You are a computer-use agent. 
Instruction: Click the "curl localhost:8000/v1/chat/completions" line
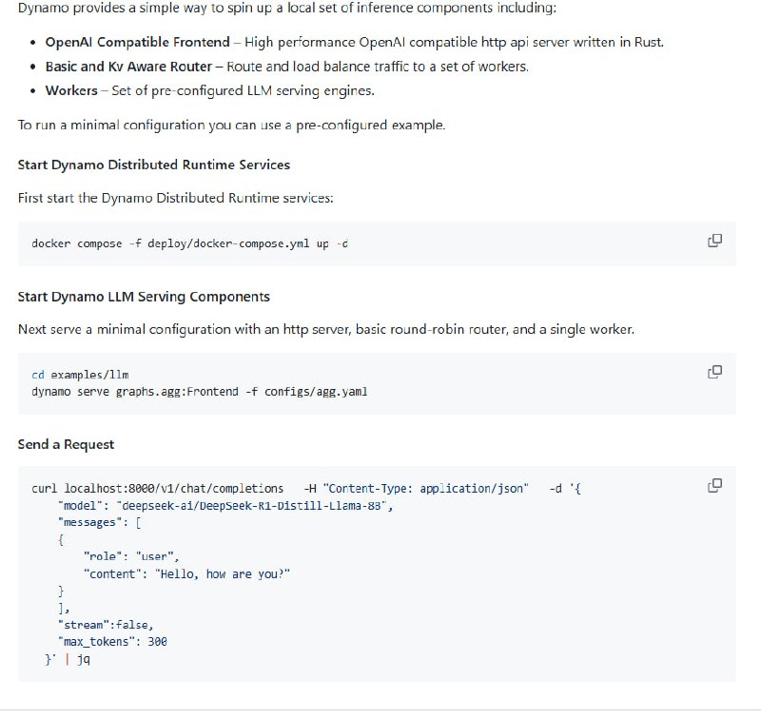pos(157,489)
